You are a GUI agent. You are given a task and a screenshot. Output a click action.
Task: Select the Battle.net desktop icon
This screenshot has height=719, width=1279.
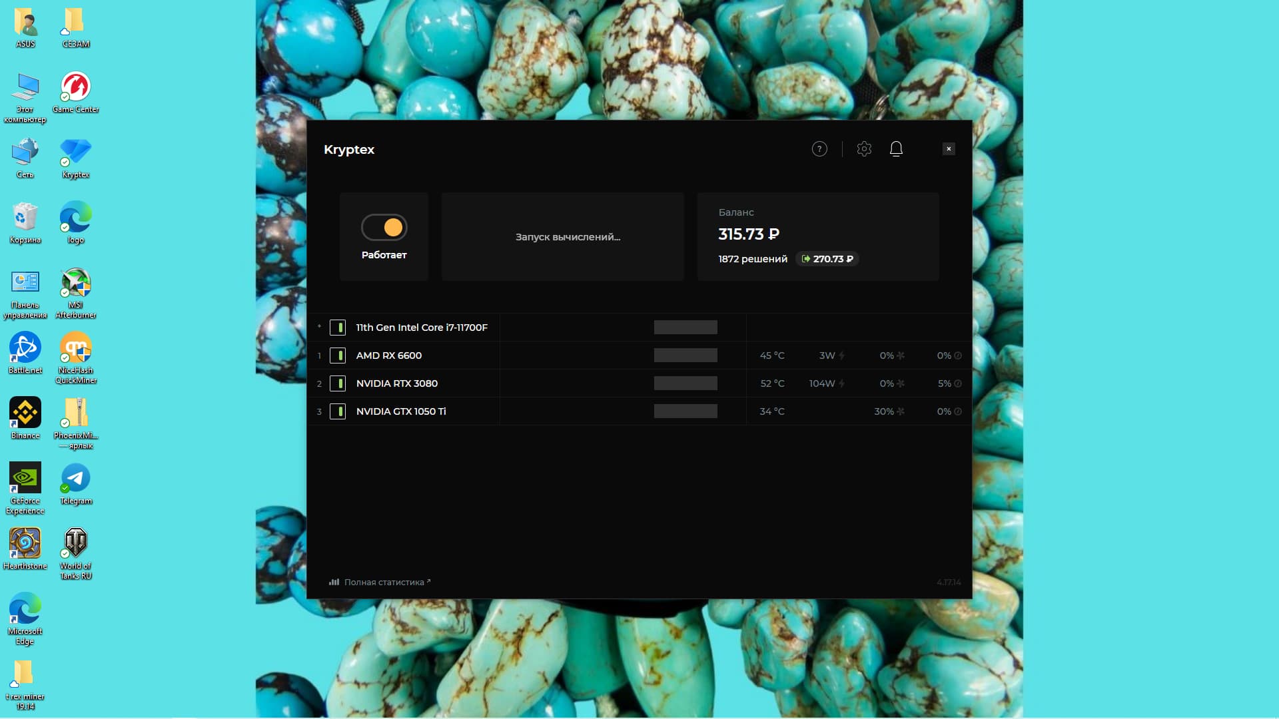[x=25, y=354]
